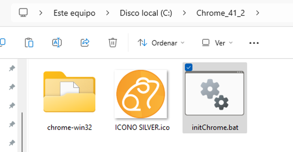Click the navigation pane scrollbar
293x152 pixels.
click(22, 132)
